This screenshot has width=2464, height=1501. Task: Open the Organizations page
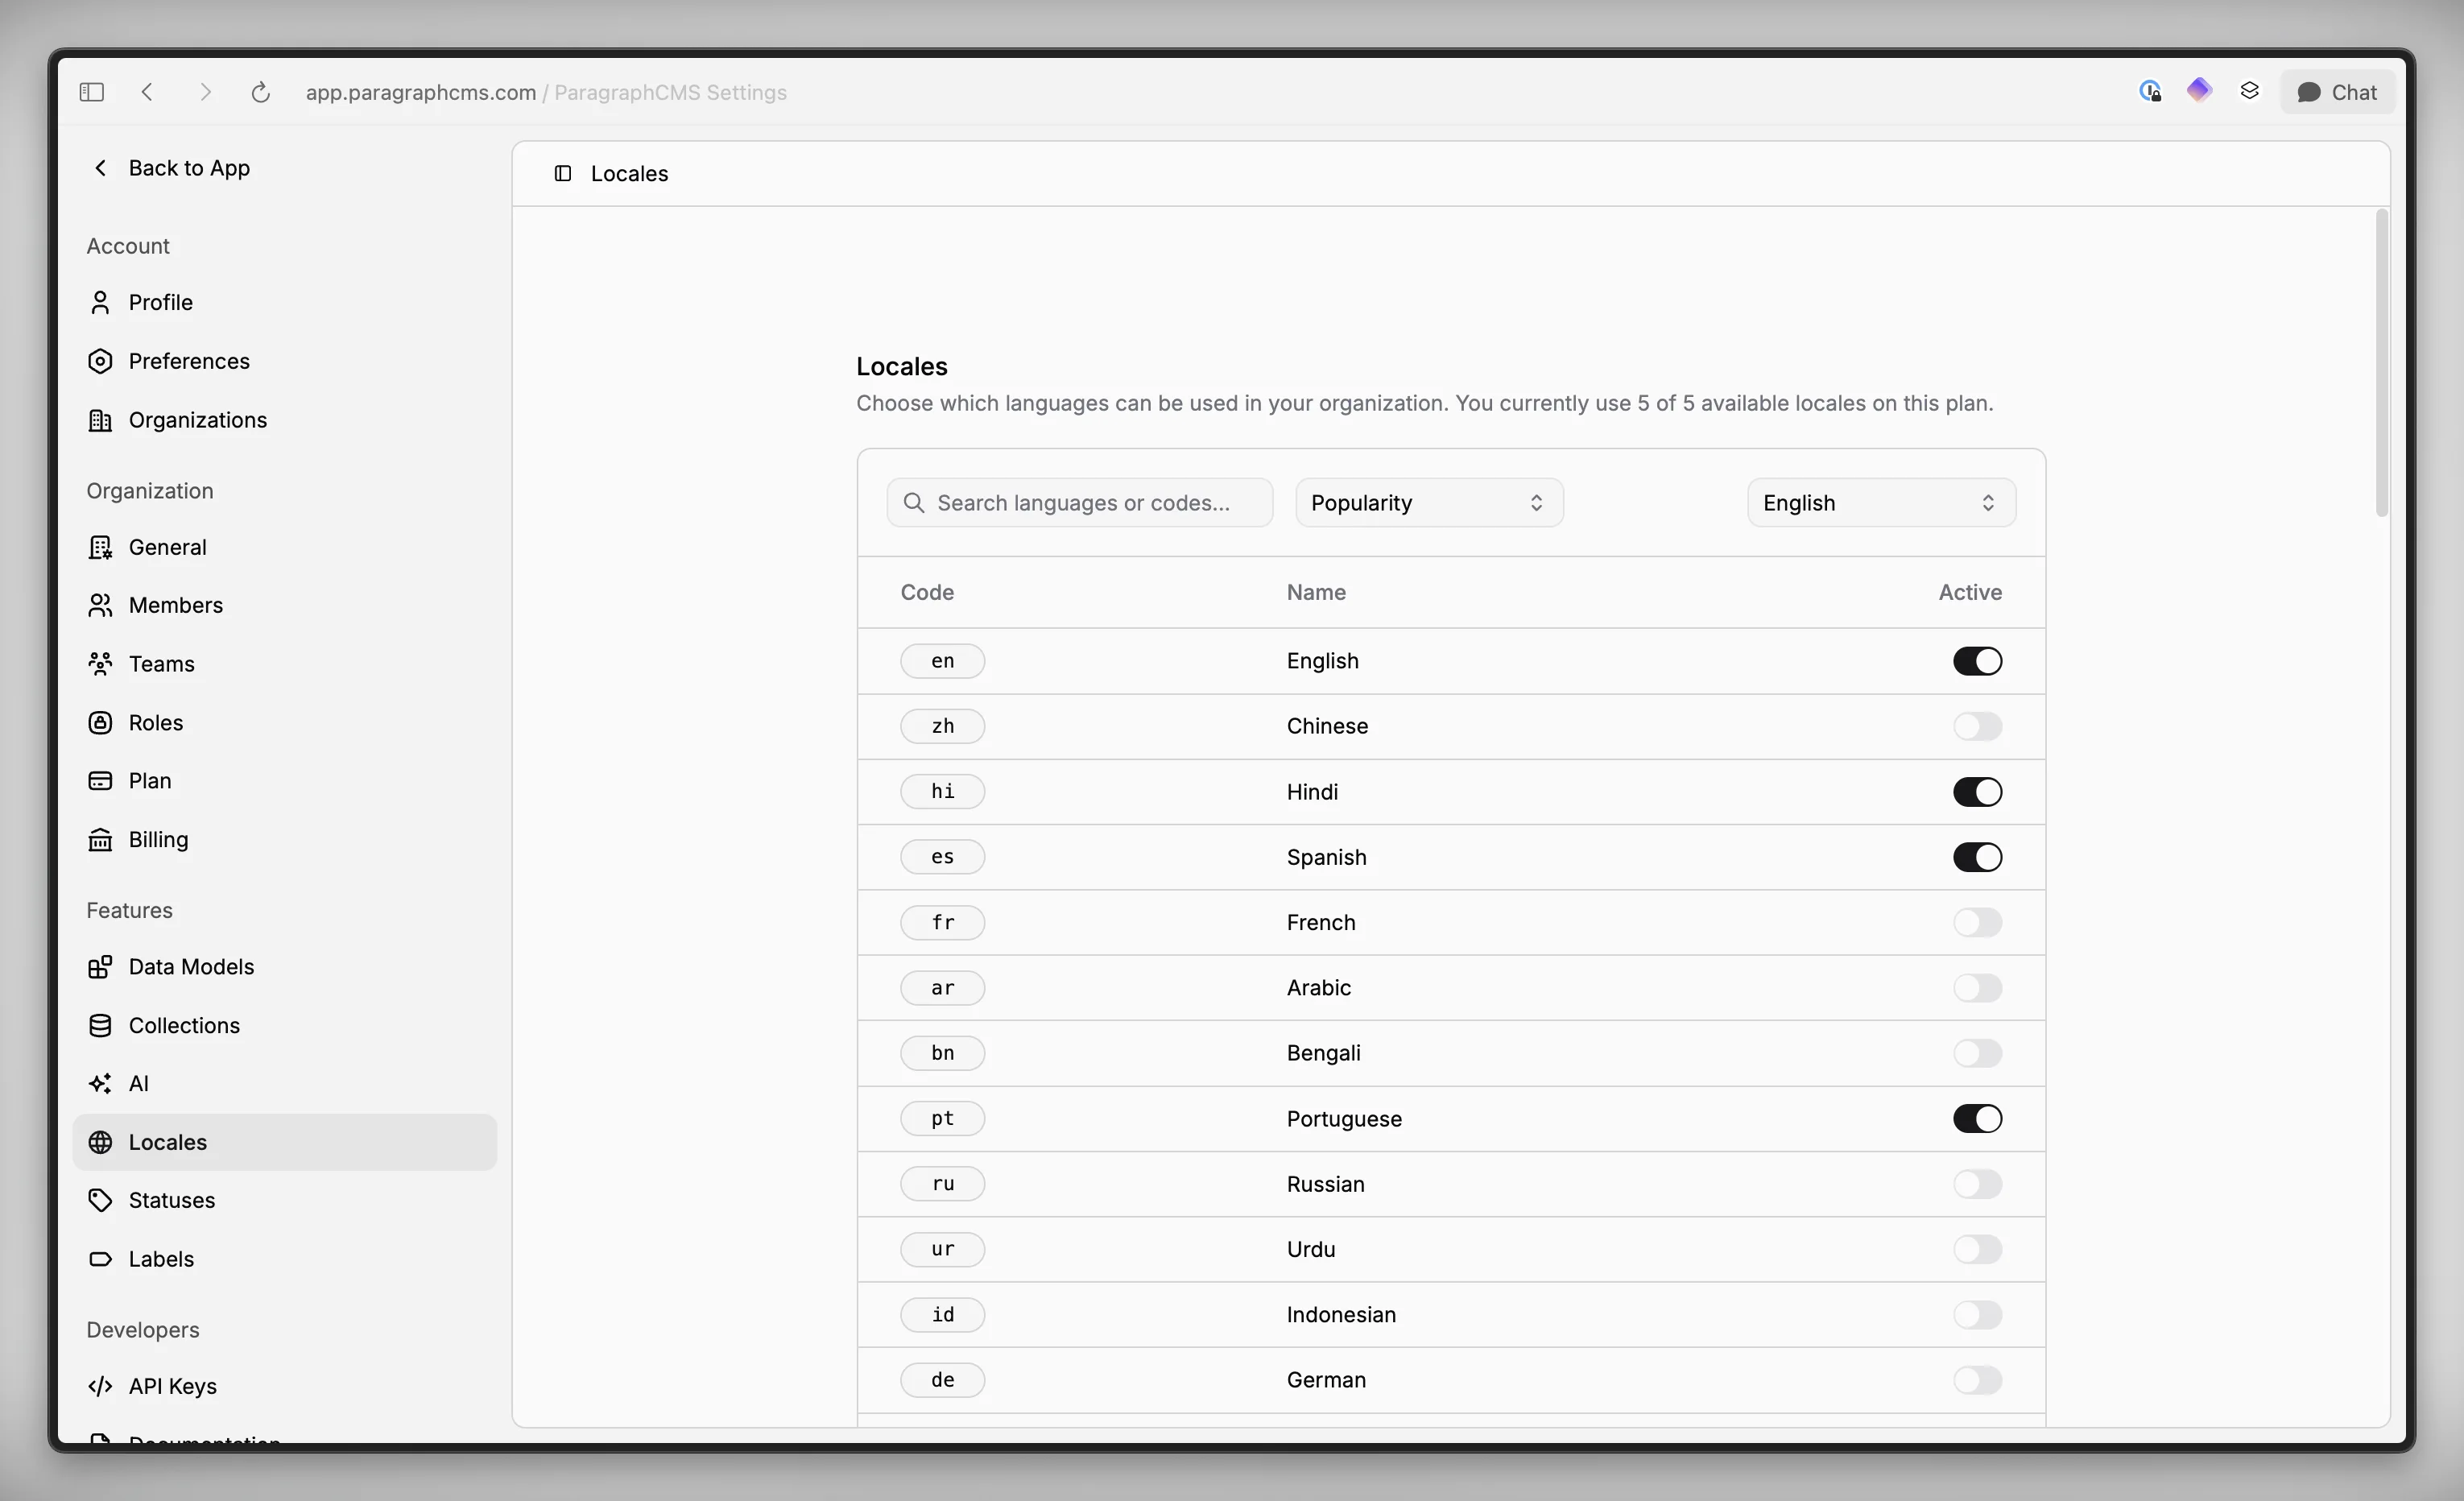[285, 420]
